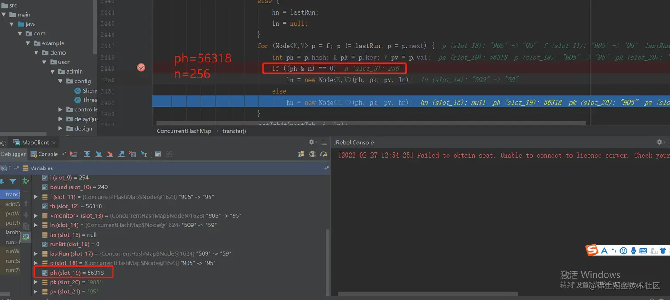
Task: Click the move watch down arrow
Action: click(26, 215)
